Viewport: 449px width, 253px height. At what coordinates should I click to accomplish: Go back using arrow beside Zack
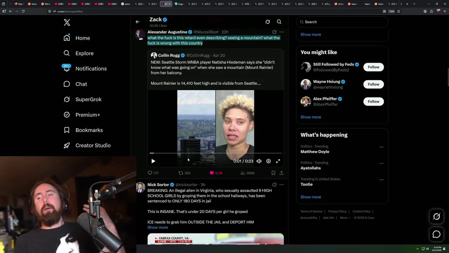coord(138,22)
